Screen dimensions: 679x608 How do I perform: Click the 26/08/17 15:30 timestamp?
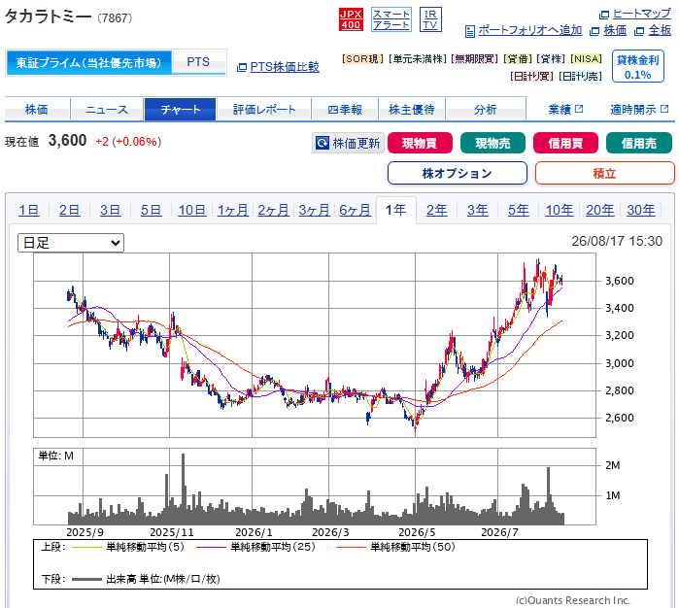tap(617, 241)
